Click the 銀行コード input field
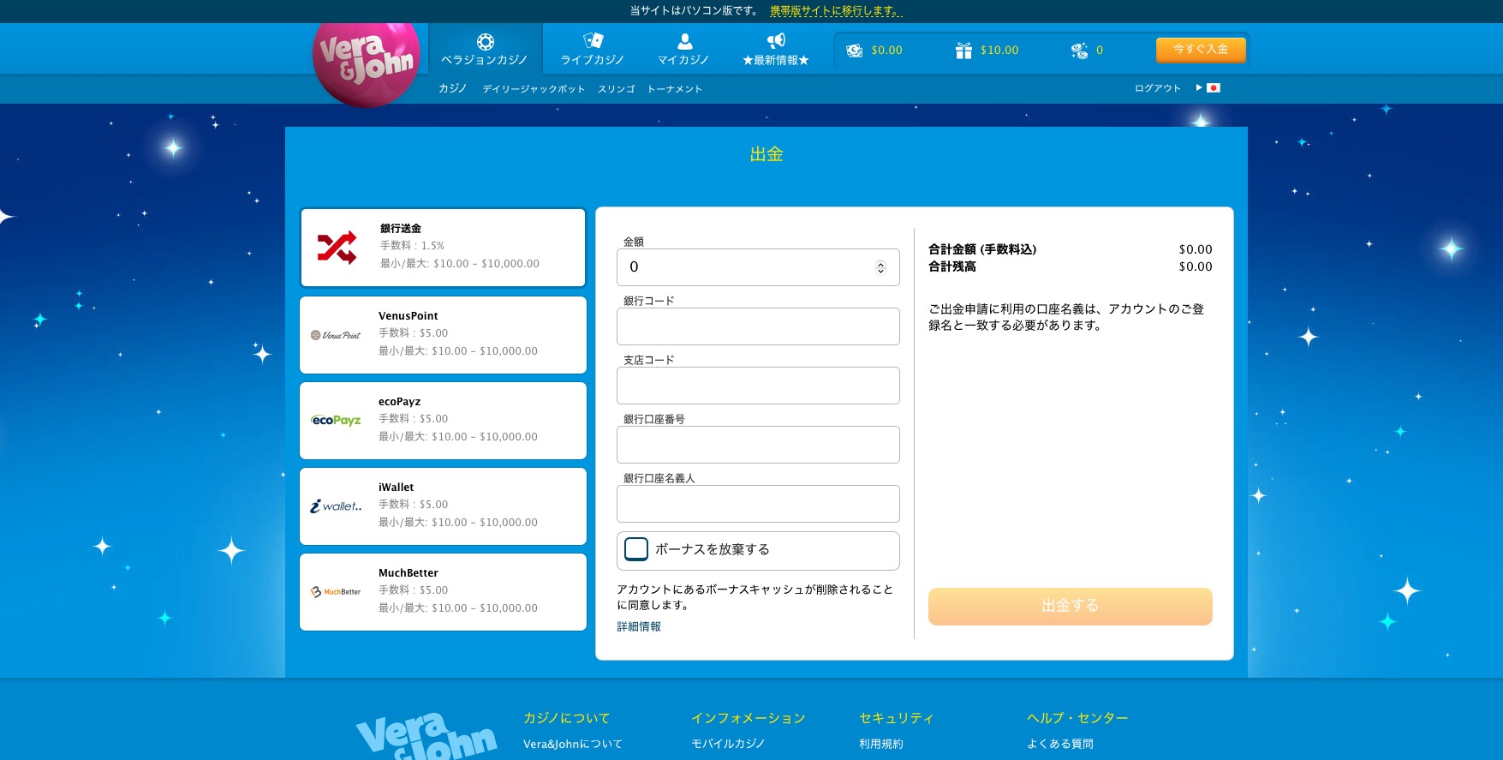Viewport: 1503px width, 760px height. coord(758,326)
